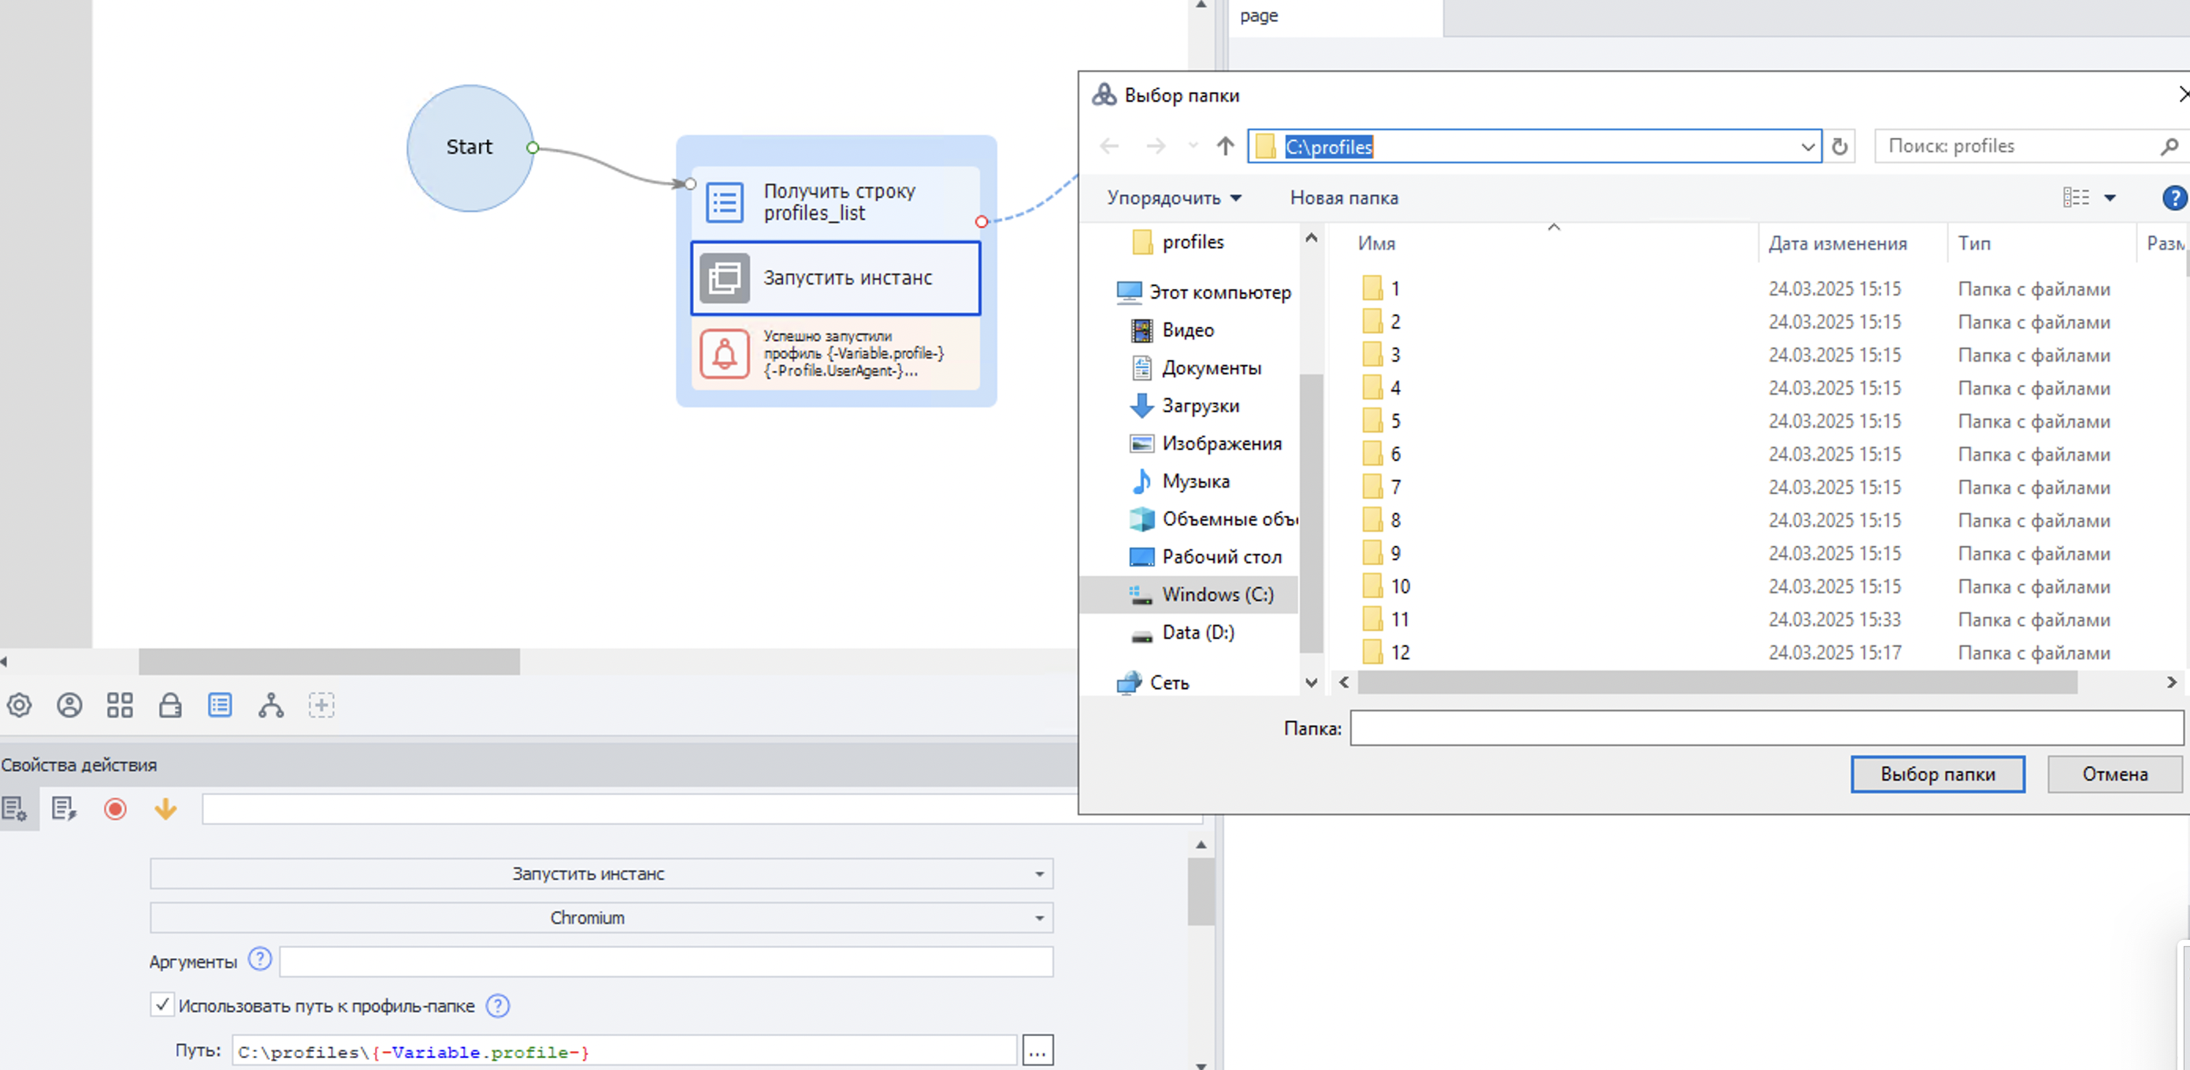Open the Упорядочить menu in dialog
Viewport: 2190px width, 1070px height.
1173,199
